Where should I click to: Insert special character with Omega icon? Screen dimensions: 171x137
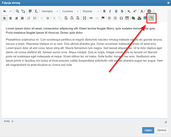click(121, 18)
